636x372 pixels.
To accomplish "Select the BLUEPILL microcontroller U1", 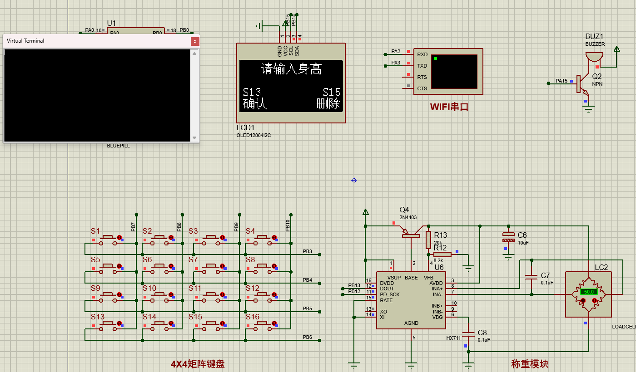I will pos(136,32).
